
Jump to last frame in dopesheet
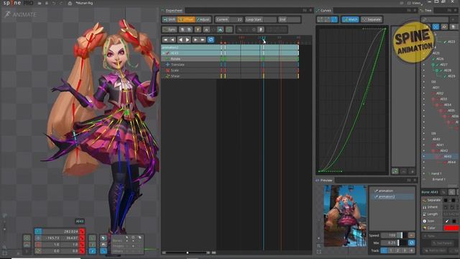click(x=203, y=40)
